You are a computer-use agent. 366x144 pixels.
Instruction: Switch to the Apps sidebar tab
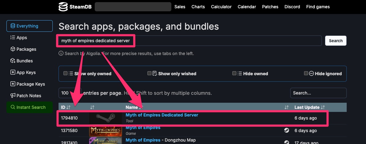pyautogui.click(x=30, y=38)
